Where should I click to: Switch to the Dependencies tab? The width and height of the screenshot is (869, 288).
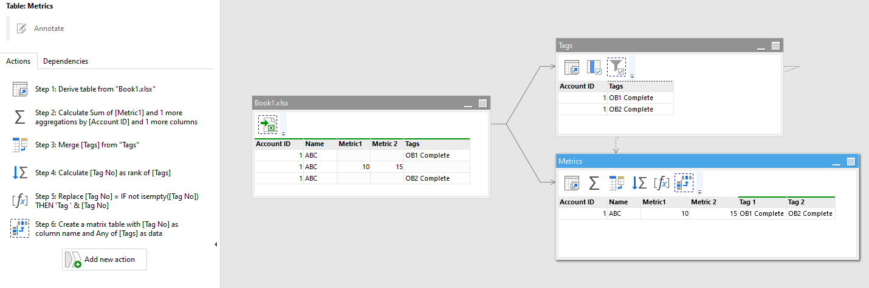[x=66, y=61]
